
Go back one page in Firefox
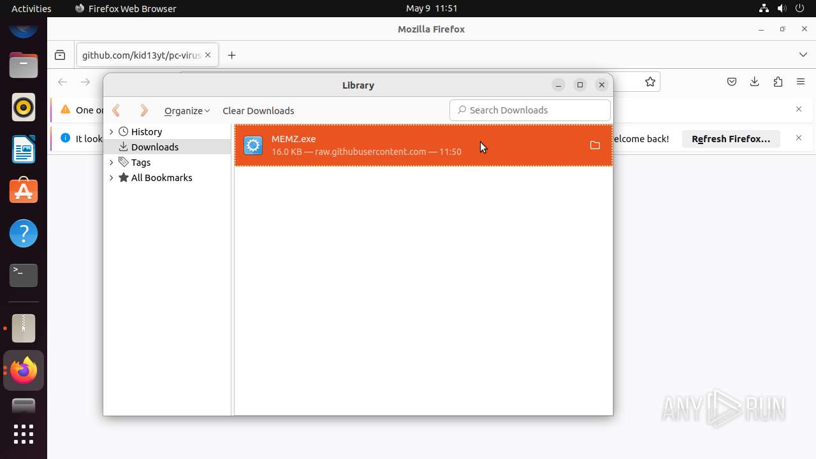(62, 82)
